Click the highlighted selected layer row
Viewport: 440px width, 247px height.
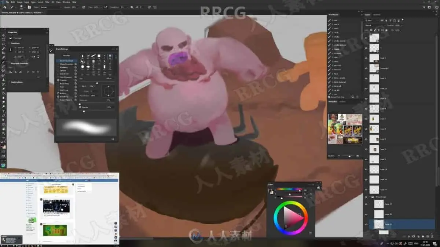[402, 224]
